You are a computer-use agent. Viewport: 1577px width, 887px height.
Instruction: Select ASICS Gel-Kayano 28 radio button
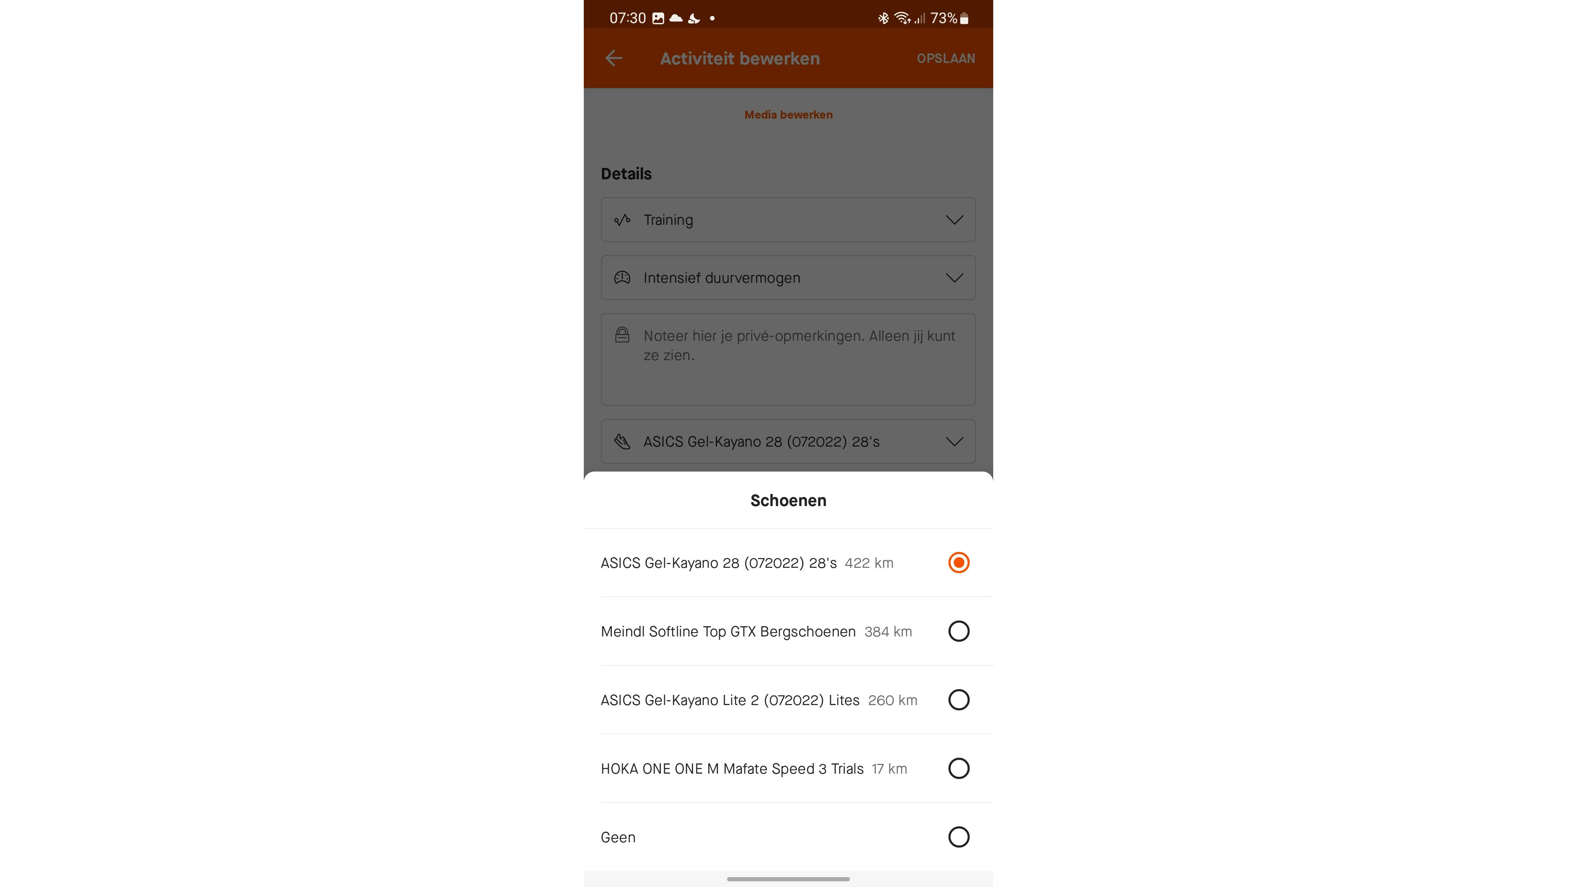coord(959,563)
